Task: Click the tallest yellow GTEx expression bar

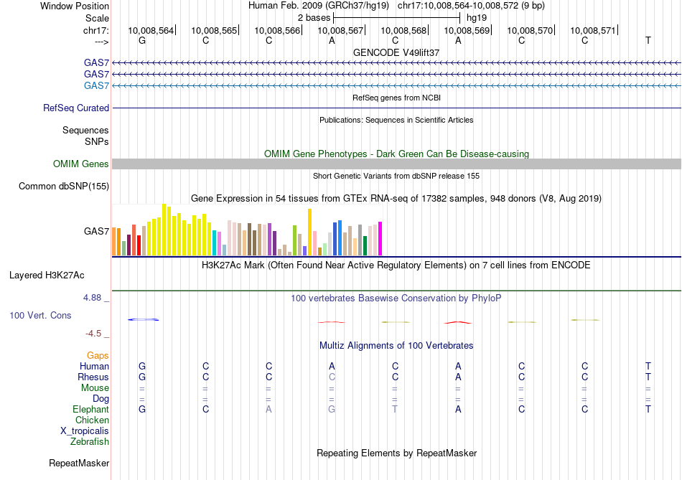Action: (x=164, y=230)
